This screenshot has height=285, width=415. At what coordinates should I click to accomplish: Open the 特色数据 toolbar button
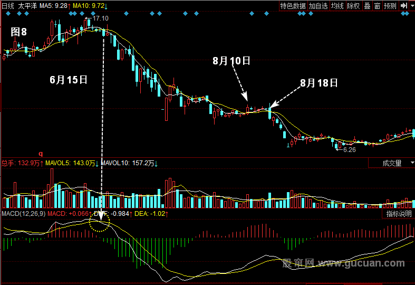(293, 6)
